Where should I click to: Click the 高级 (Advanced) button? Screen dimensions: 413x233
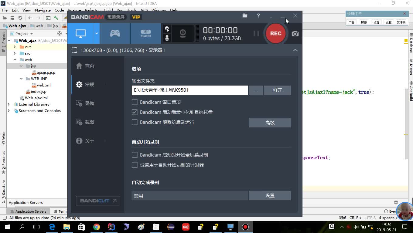[x=270, y=123]
